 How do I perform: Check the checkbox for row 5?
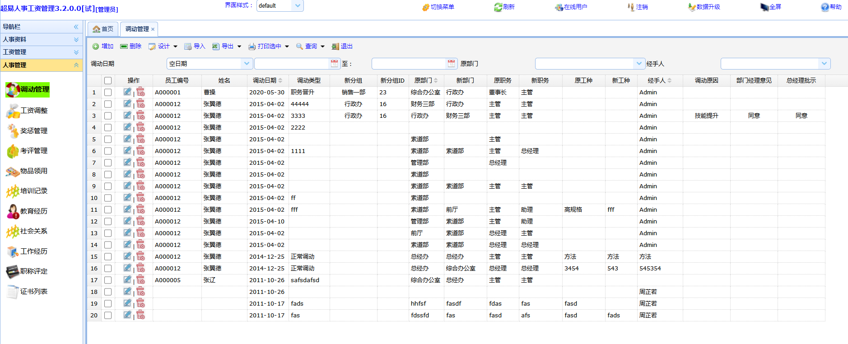pos(108,139)
